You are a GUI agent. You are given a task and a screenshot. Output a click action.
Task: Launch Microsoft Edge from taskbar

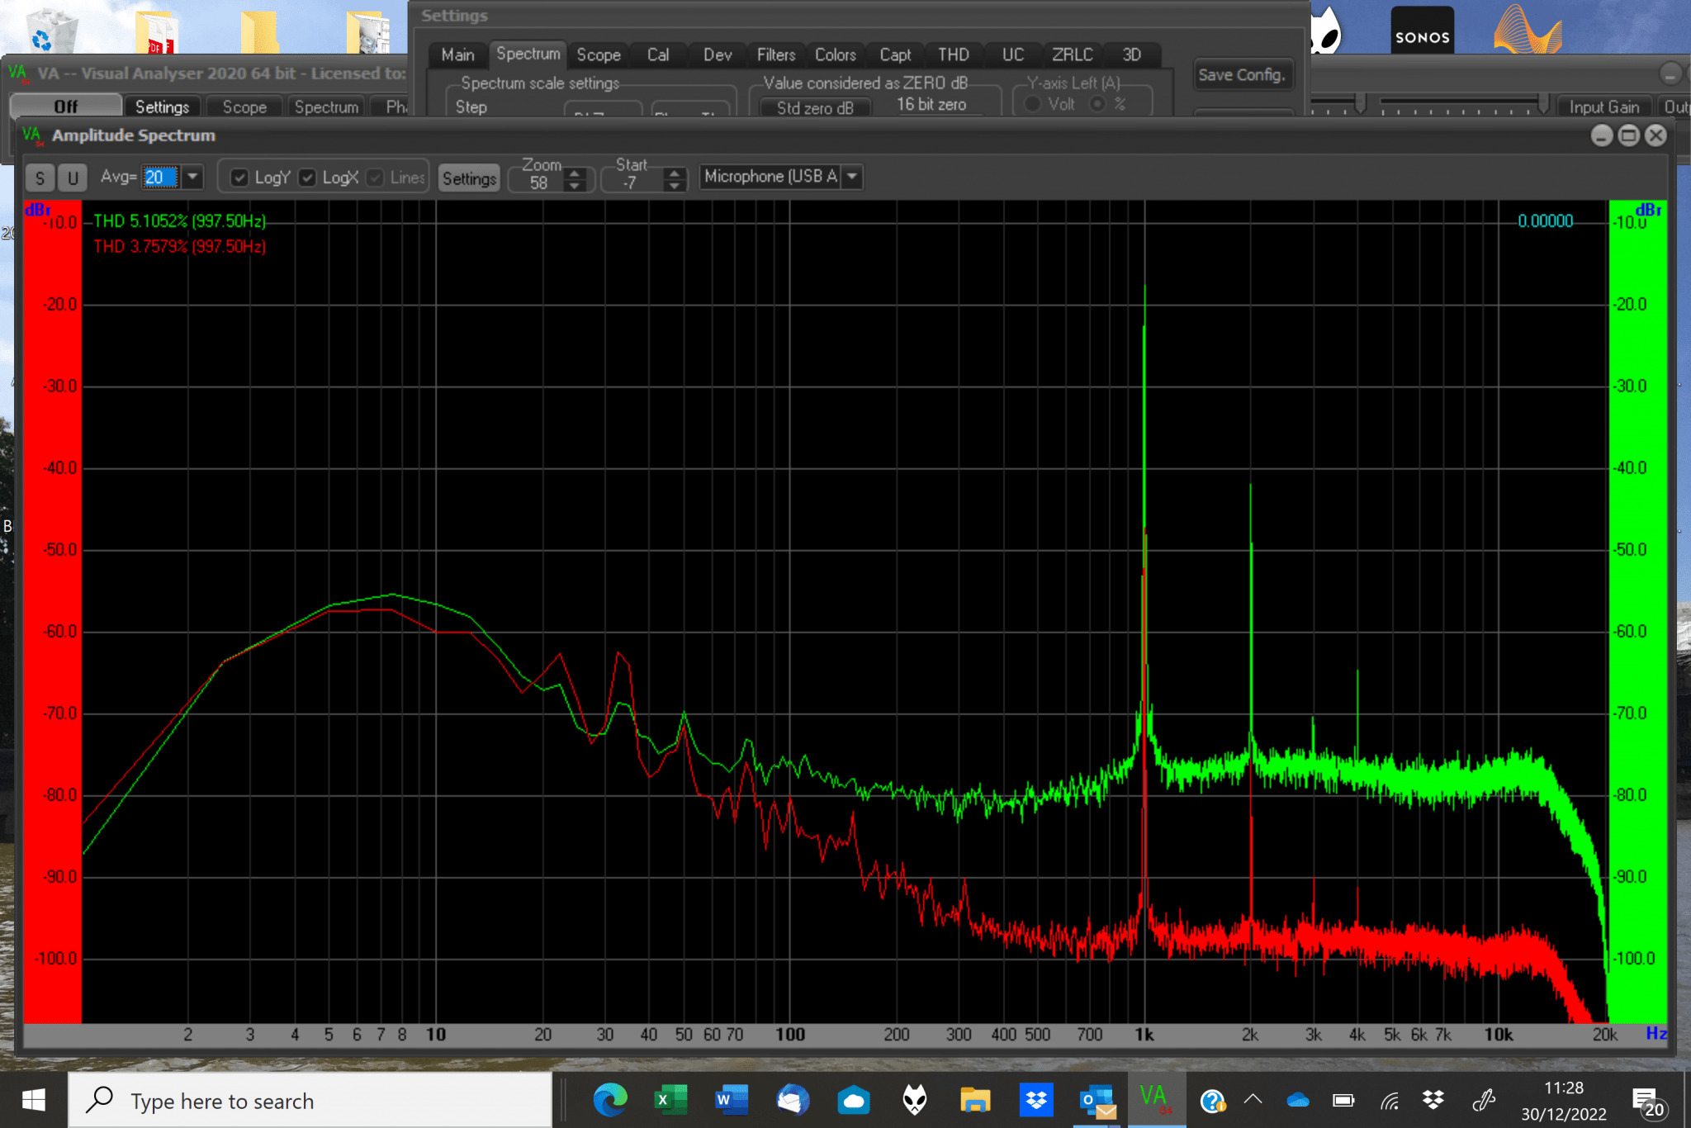click(610, 1100)
